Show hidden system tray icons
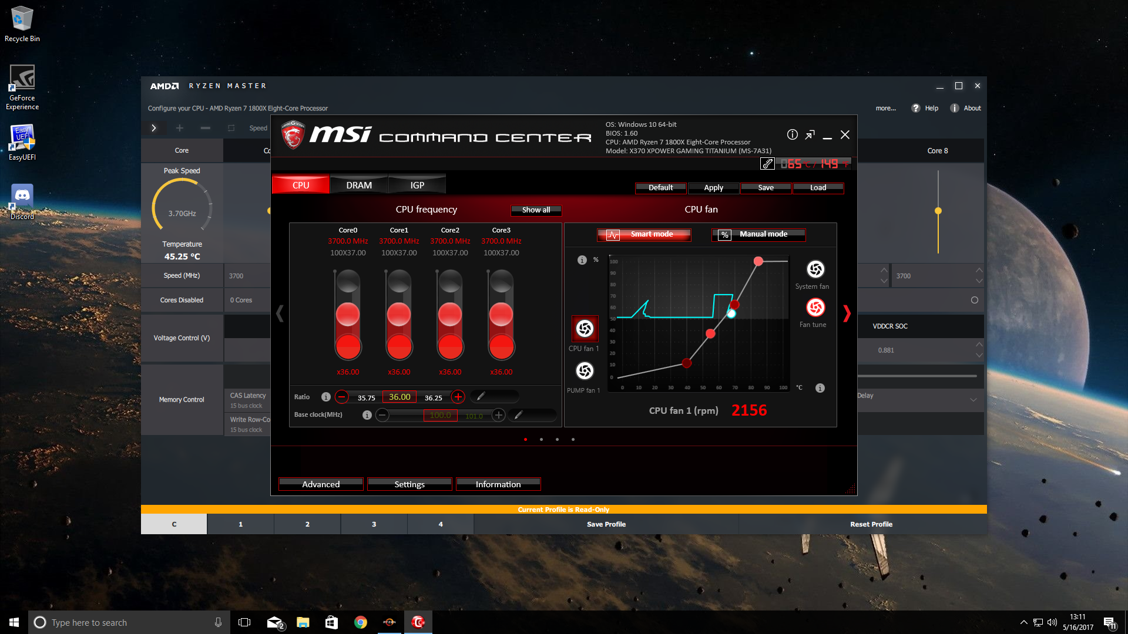This screenshot has height=634, width=1128. point(1024,622)
